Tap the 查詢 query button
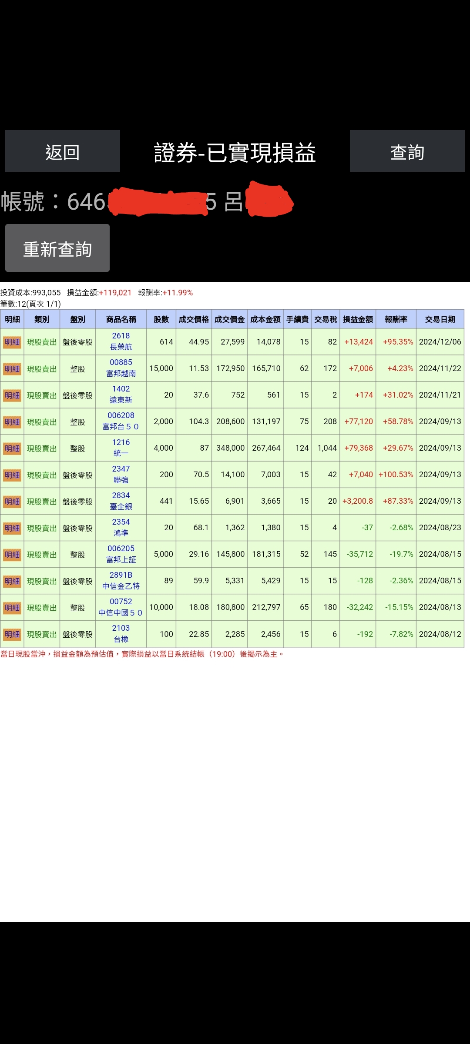Screen dimensions: 470x1044 [x=407, y=151]
